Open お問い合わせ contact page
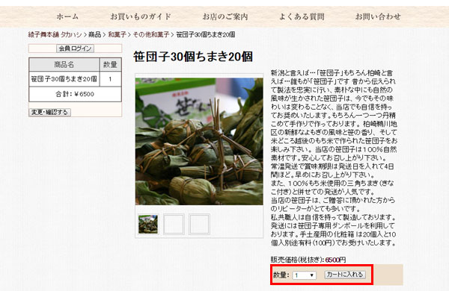 [378, 16]
